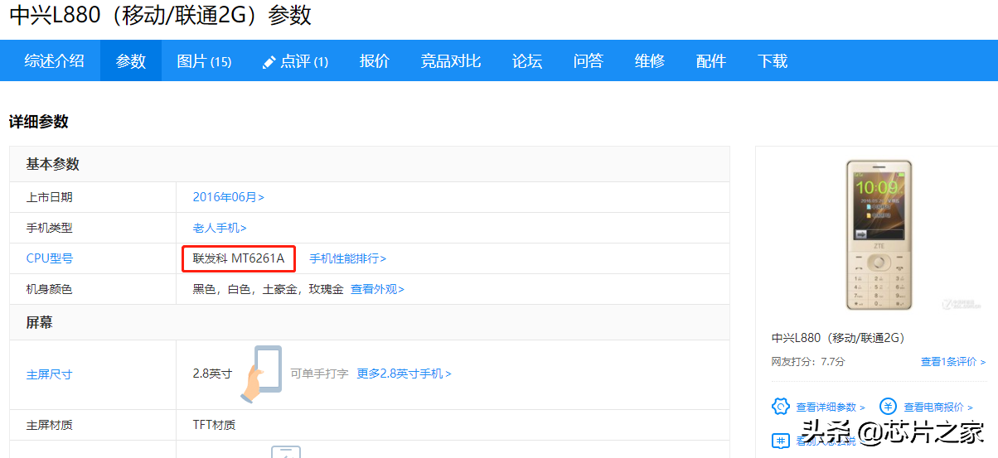Viewport: 998px width, 458px height.
Task: Click the 主屏材质 row label
Action: [x=50, y=425]
